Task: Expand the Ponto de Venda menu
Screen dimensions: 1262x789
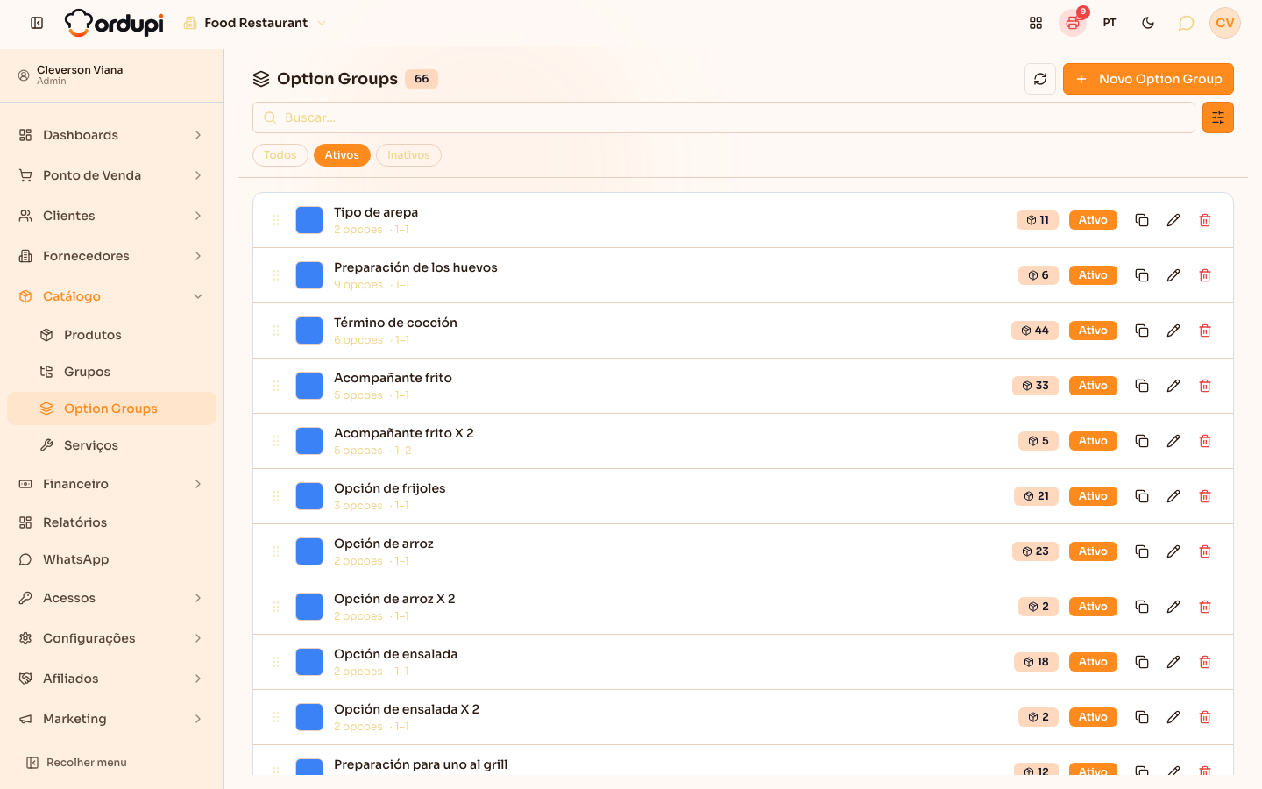Action: coord(111,175)
